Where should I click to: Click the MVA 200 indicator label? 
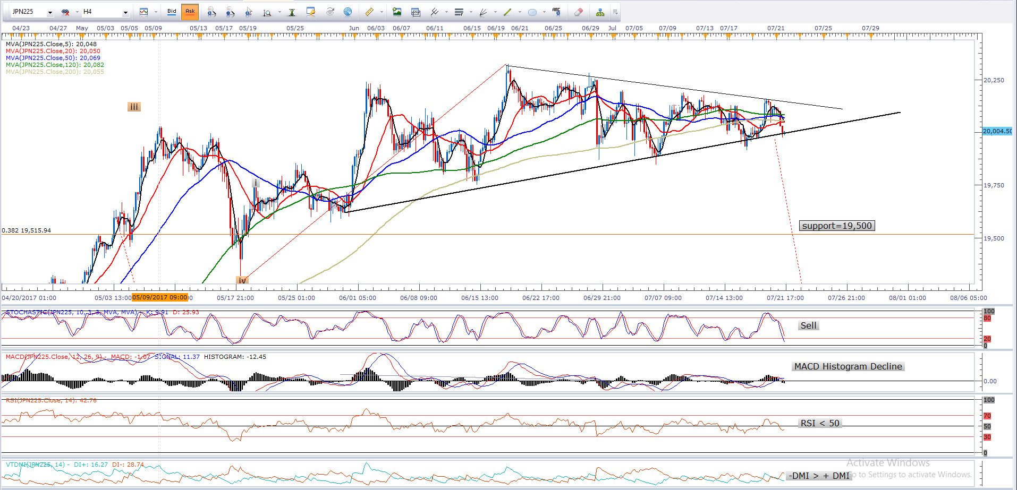55,72
